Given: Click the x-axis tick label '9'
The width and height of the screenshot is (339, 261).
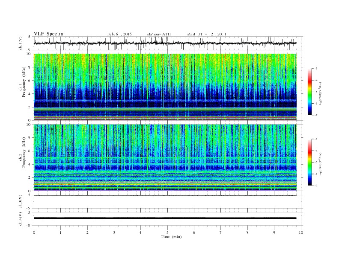Looking at the screenshot, I should tap(274, 232).
